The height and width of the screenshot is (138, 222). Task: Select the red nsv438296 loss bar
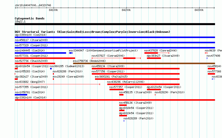pos(143,84)
